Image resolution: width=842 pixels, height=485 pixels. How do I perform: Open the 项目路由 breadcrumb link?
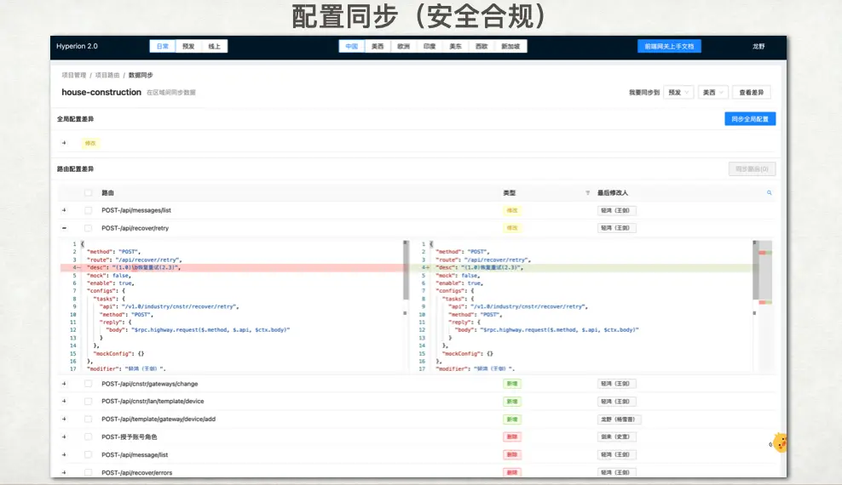(107, 75)
